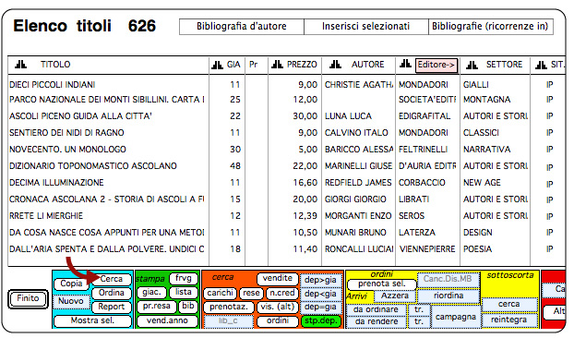574x338 pixels.
Task: Click the Copia button
Action: [71, 284]
